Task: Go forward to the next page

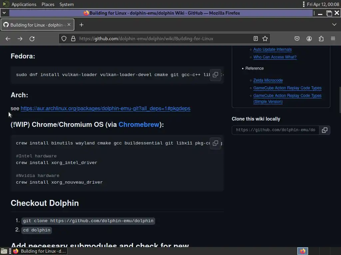Action: pyautogui.click(x=20, y=39)
